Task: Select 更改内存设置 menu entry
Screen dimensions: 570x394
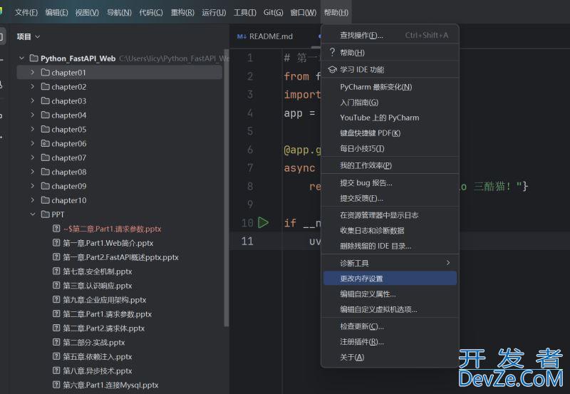Action: click(x=390, y=279)
